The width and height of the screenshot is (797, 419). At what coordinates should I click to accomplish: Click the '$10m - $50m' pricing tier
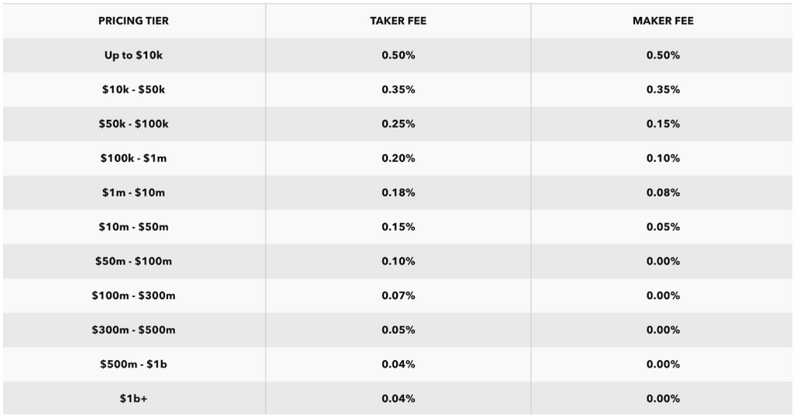(x=133, y=227)
